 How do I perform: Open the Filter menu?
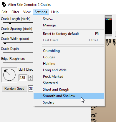(15, 12)
